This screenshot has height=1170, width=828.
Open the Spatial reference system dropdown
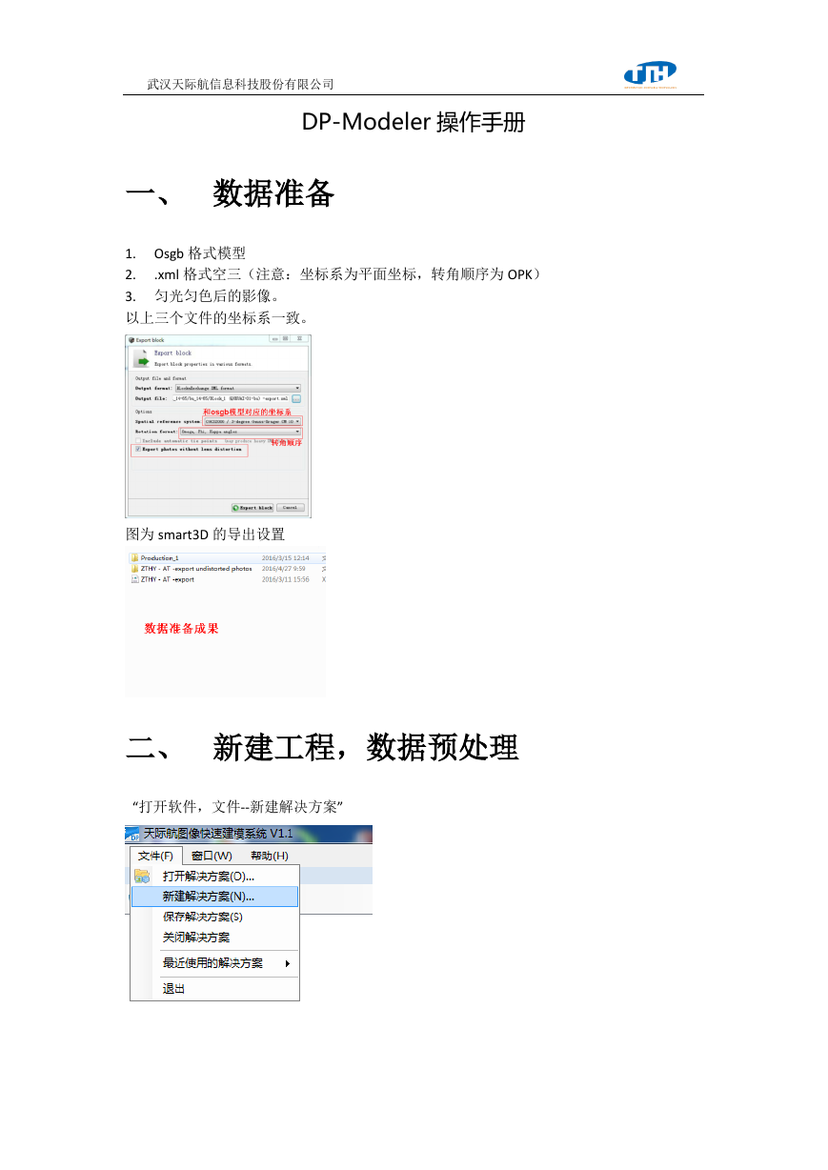click(x=252, y=421)
